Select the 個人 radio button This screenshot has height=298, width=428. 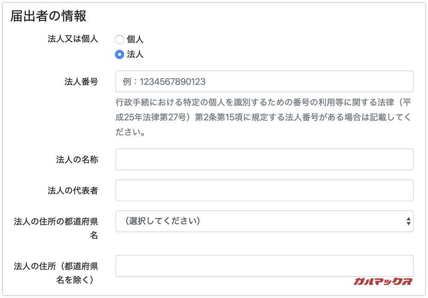coord(119,39)
